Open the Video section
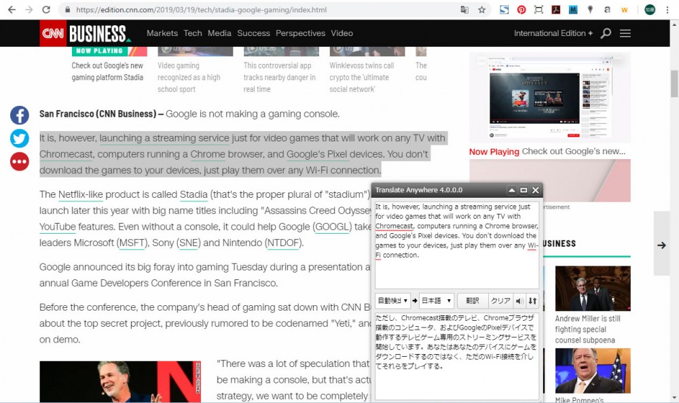Image resolution: width=679 pixels, height=403 pixels. click(342, 33)
